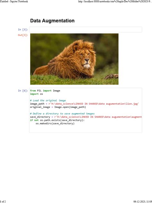Click the empty In [3] code cell
Viewport: 152px width, 203px height.
pos(85,30)
